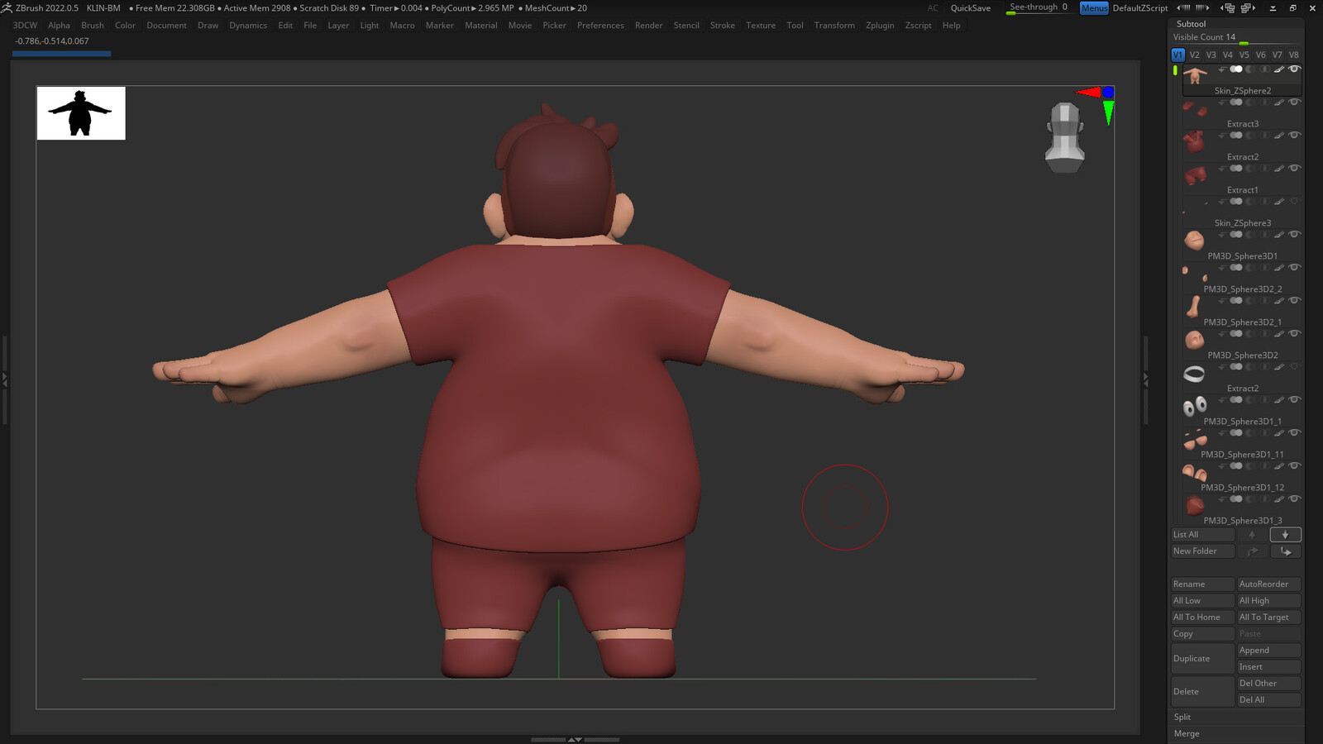
Task: Click the See-through transparency slider
Action: pyautogui.click(x=1039, y=8)
